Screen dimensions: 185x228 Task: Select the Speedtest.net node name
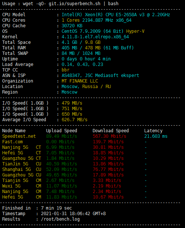(19, 136)
